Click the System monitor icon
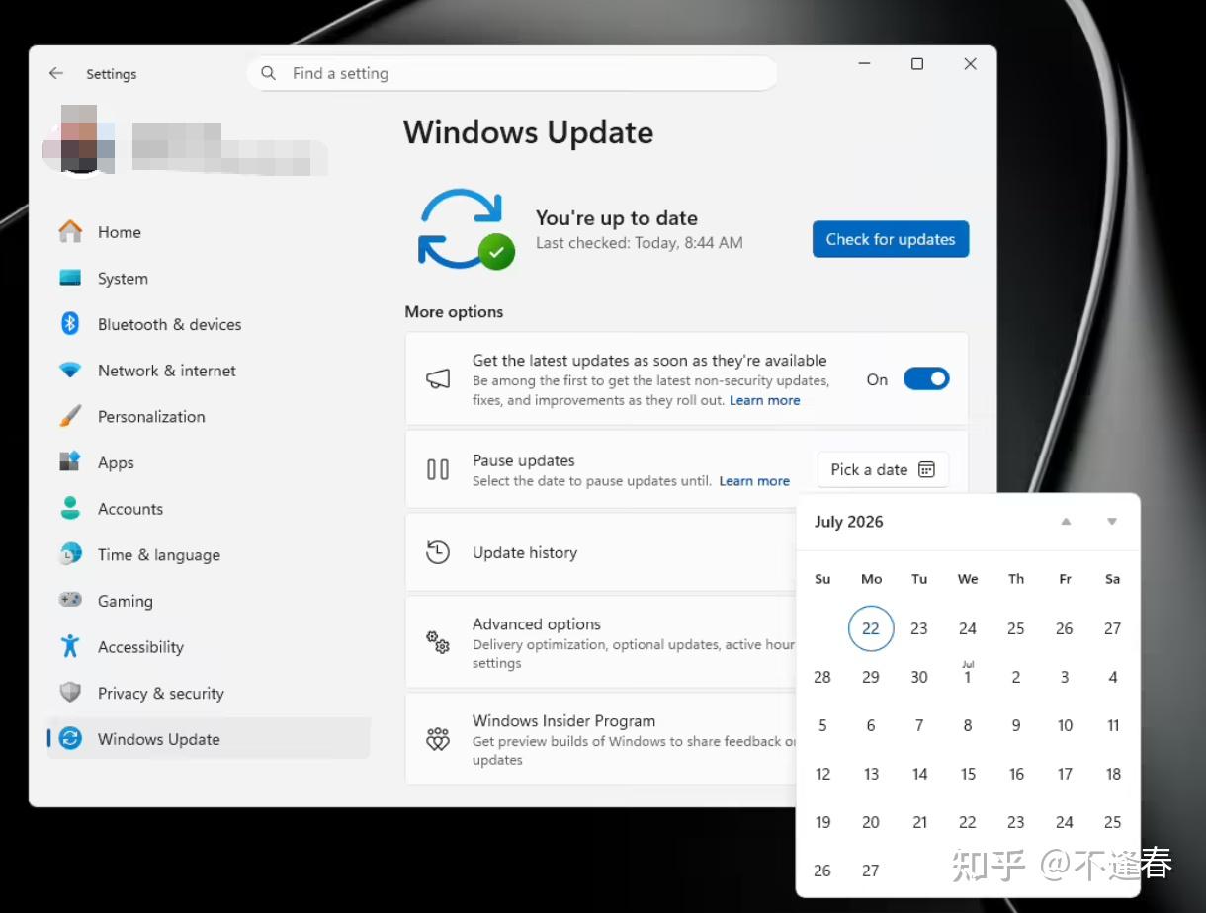Screen dimensions: 1206x913 pyautogui.click(x=70, y=278)
